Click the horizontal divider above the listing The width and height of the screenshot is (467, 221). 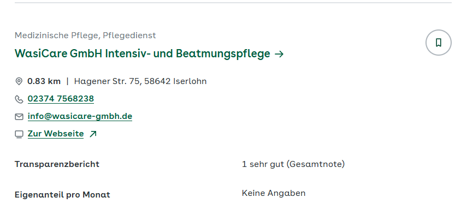coord(233,3)
